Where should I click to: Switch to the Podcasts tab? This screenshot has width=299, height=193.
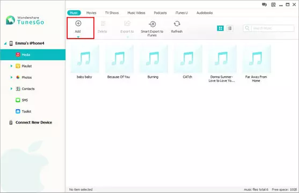(160, 13)
